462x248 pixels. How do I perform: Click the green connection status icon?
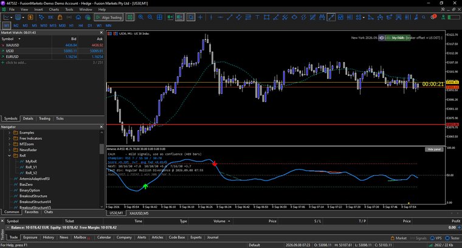coord(443,18)
